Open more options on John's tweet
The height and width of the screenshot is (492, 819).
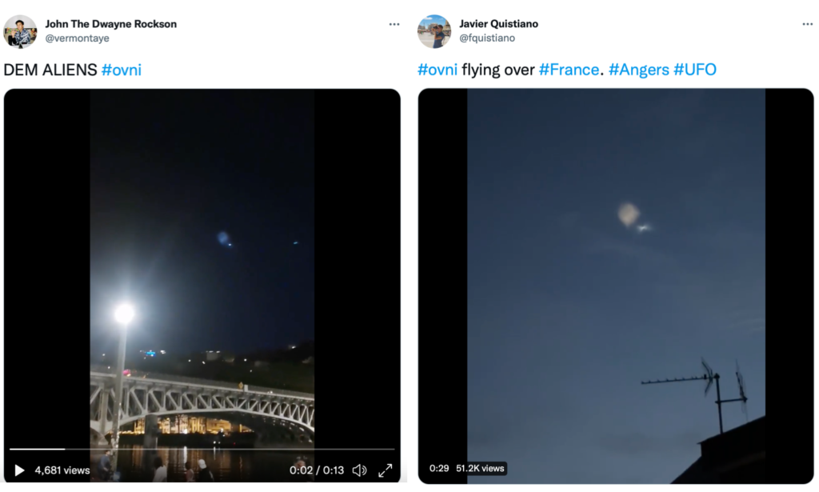[x=394, y=24]
